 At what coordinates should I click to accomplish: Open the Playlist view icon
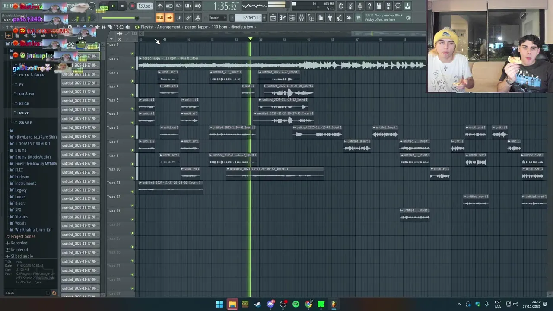[x=273, y=18]
